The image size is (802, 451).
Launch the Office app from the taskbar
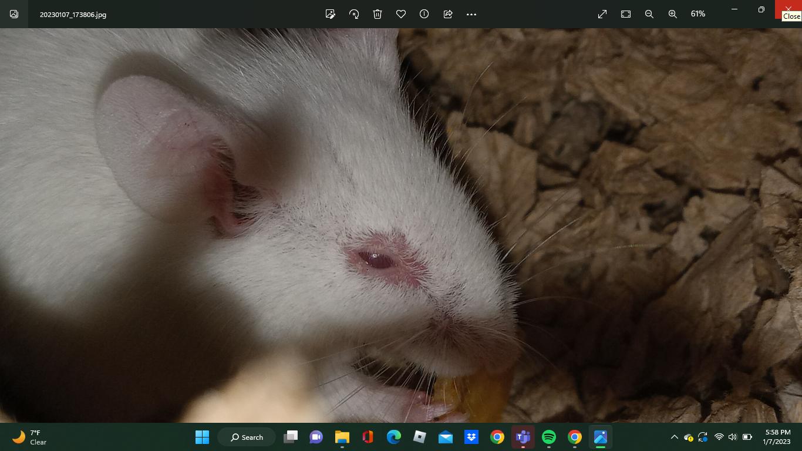(x=368, y=437)
